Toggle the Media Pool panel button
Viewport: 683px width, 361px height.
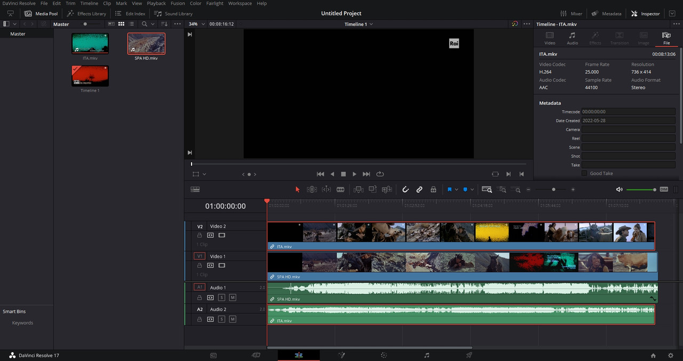click(41, 13)
